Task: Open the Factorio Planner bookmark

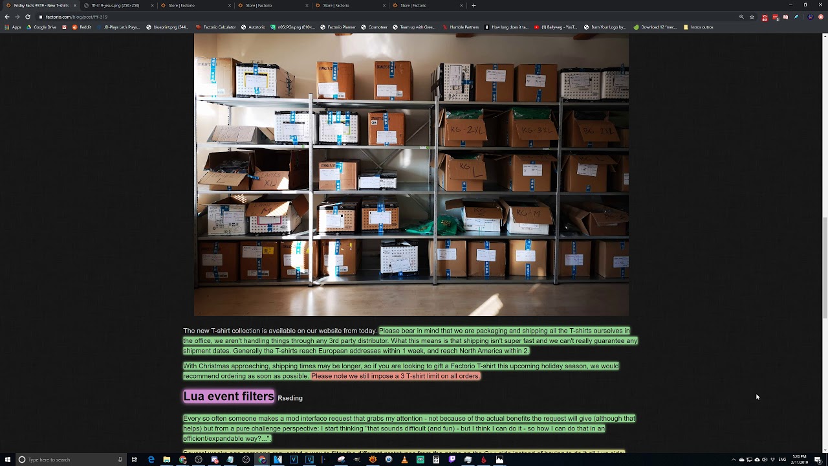Action: [x=338, y=27]
